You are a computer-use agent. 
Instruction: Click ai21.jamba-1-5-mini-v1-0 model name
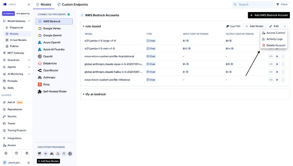click(x=100, y=48)
